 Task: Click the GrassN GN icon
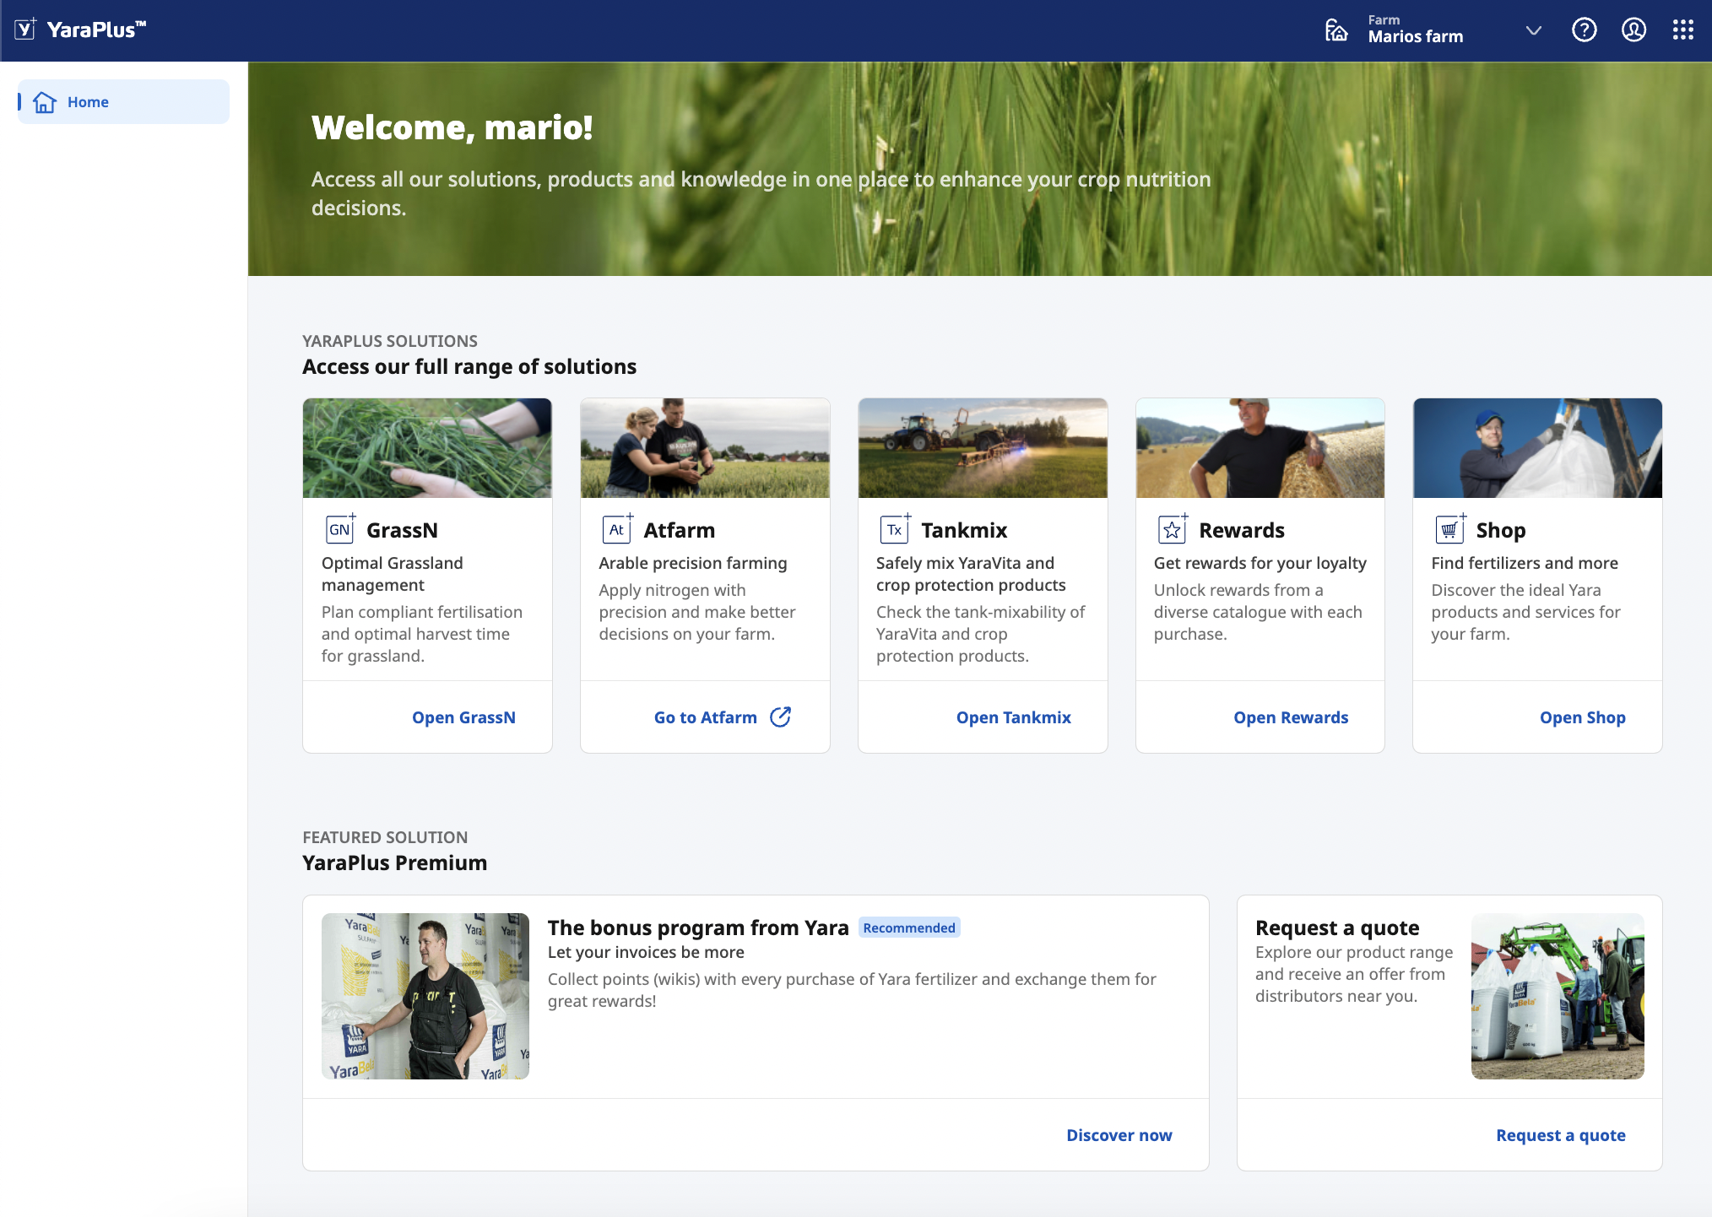coord(340,529)
